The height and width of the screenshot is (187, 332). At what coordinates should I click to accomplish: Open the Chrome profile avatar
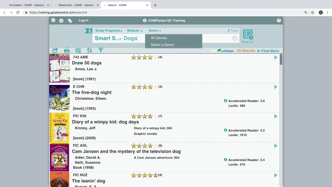tap(321, 12)
